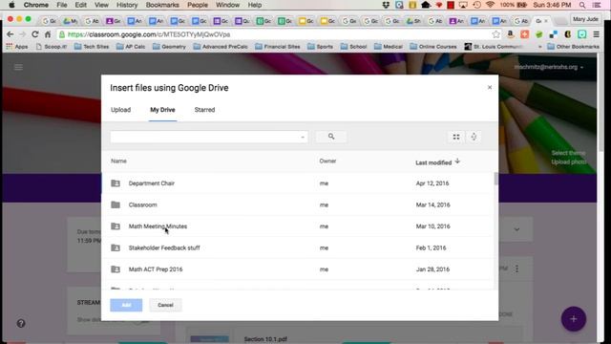Image resolution: width=611 pixels, height=344 pixels.
Task: Open the Scoop.it! bookmark
Action: point(51,47)
